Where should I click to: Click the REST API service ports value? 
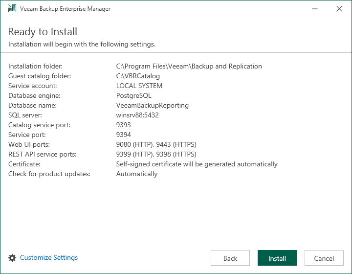point(159,154)
